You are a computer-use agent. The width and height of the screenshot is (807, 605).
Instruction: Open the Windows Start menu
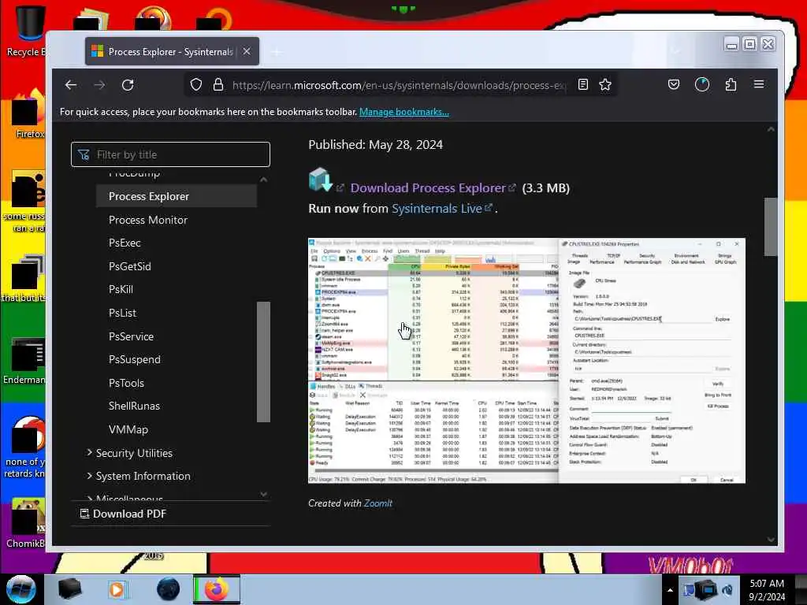pyautogui.click(x=20, y=589)
